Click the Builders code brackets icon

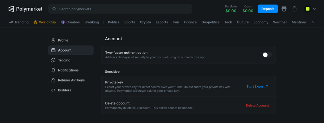click(x=53, y=90)
